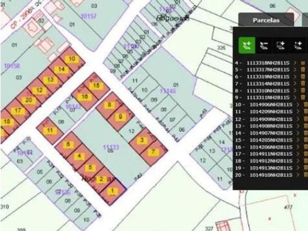This screenshot has height=231, width=308.
Task: Click rural parcel number 477 on map
Action: click(x=288, y=207)
